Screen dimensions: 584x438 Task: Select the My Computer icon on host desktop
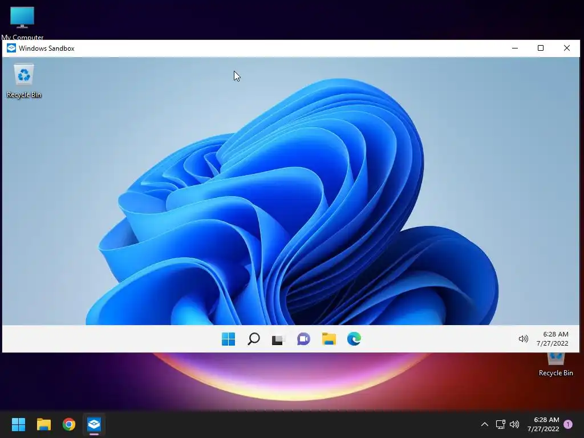point(22,23)
